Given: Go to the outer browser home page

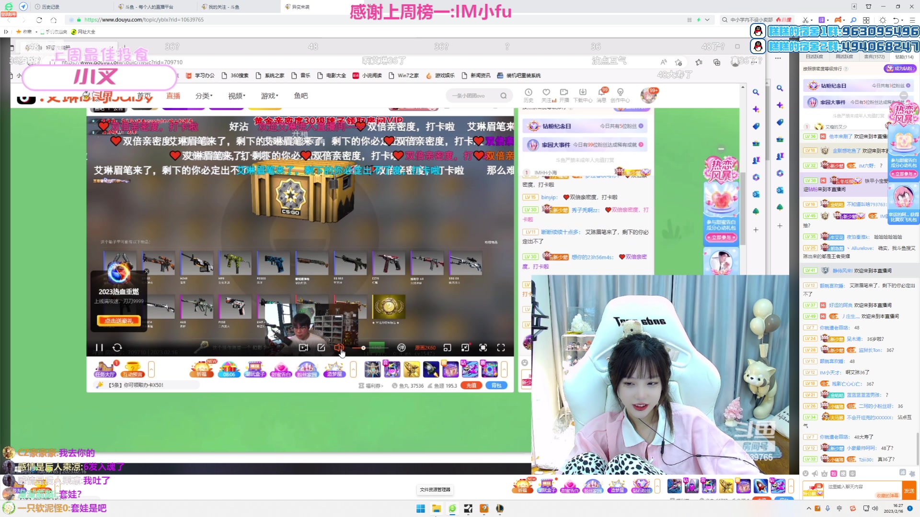Looking at the screenshot, I should (x=54, y=20).
